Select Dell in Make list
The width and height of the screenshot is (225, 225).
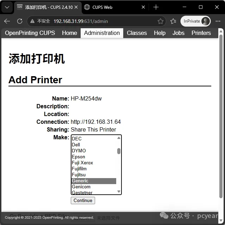pos(94,145)
